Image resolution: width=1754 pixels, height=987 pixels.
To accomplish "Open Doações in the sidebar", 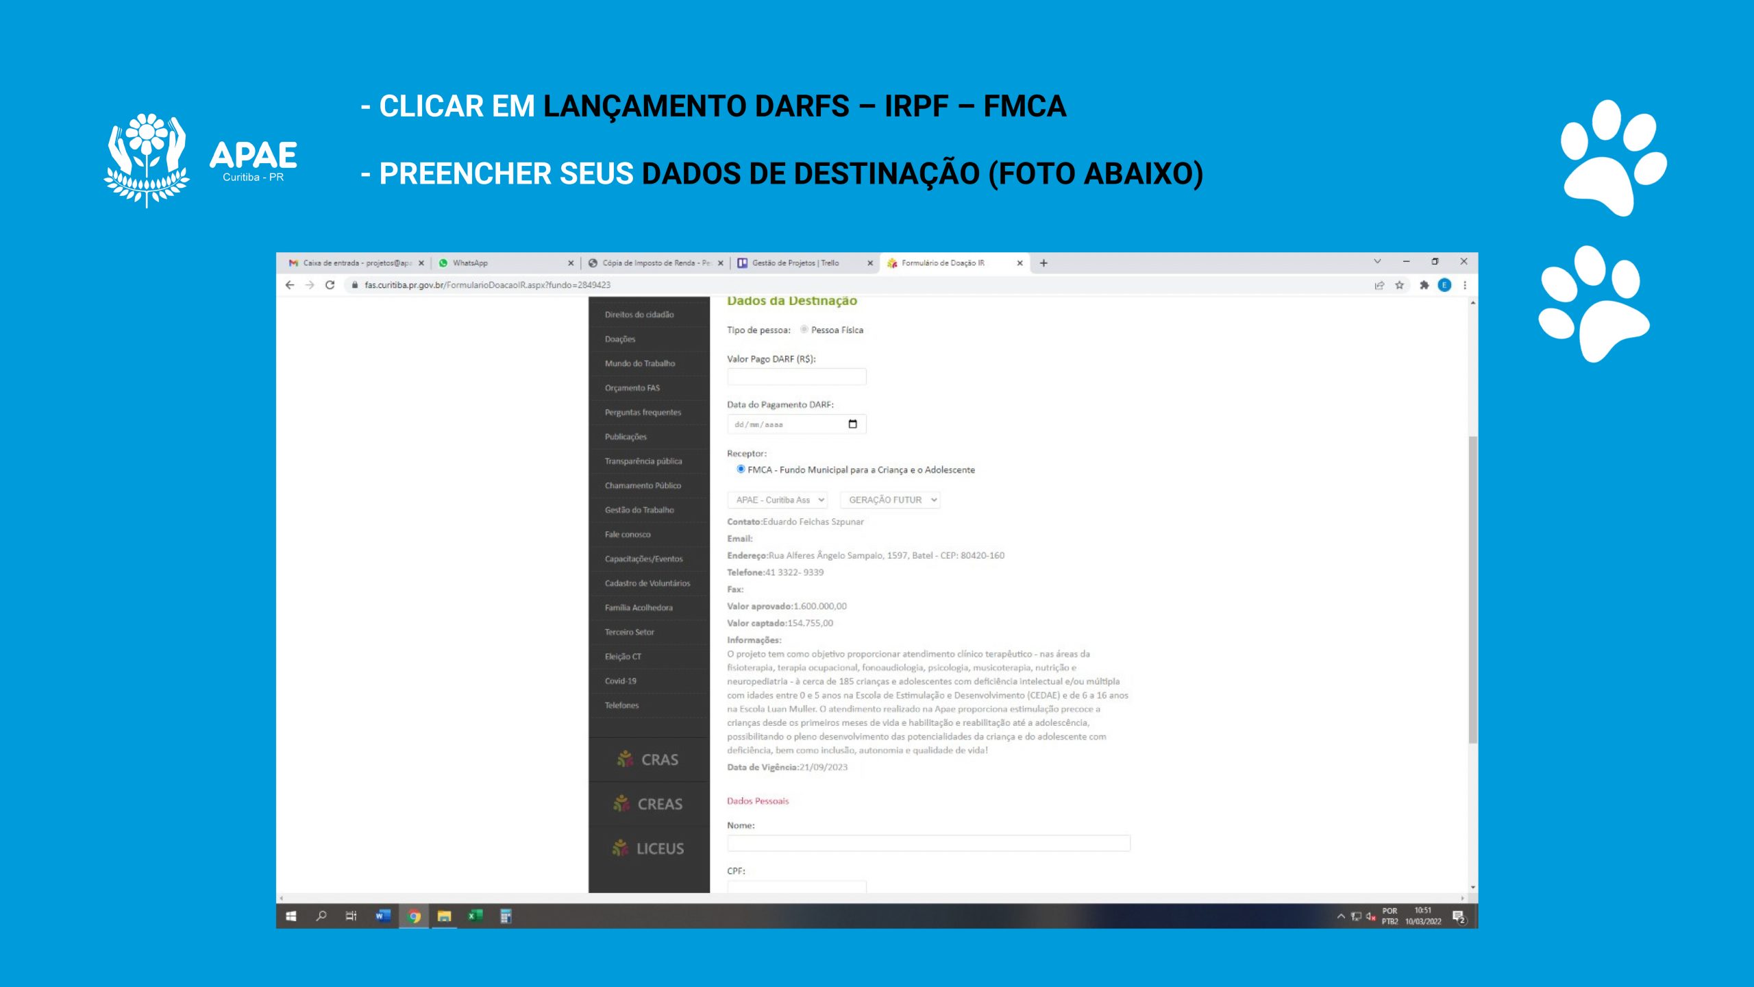I will click(x=620, y=339).
